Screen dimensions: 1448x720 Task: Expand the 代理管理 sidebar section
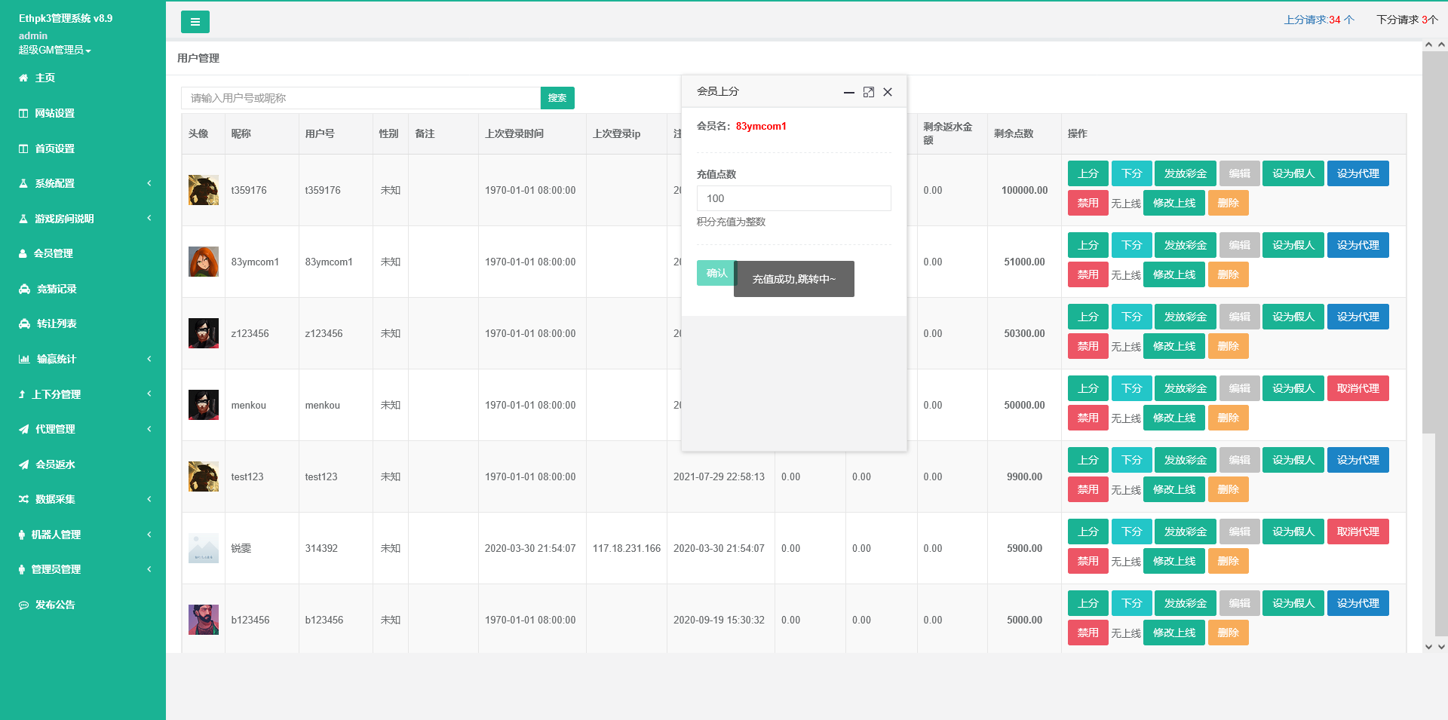(x=149, y=429)
